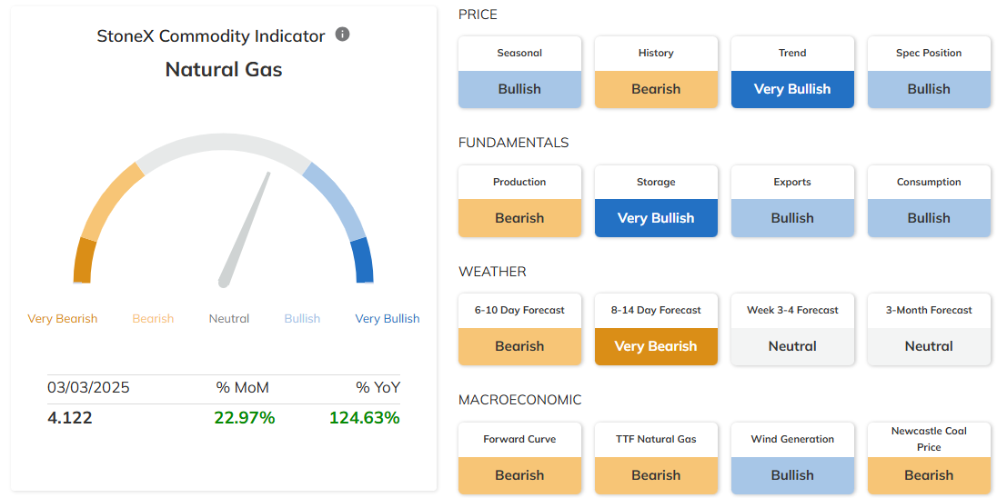Click the 22.97% month-over-month value

pyautogui.click(x=245, y=417)
